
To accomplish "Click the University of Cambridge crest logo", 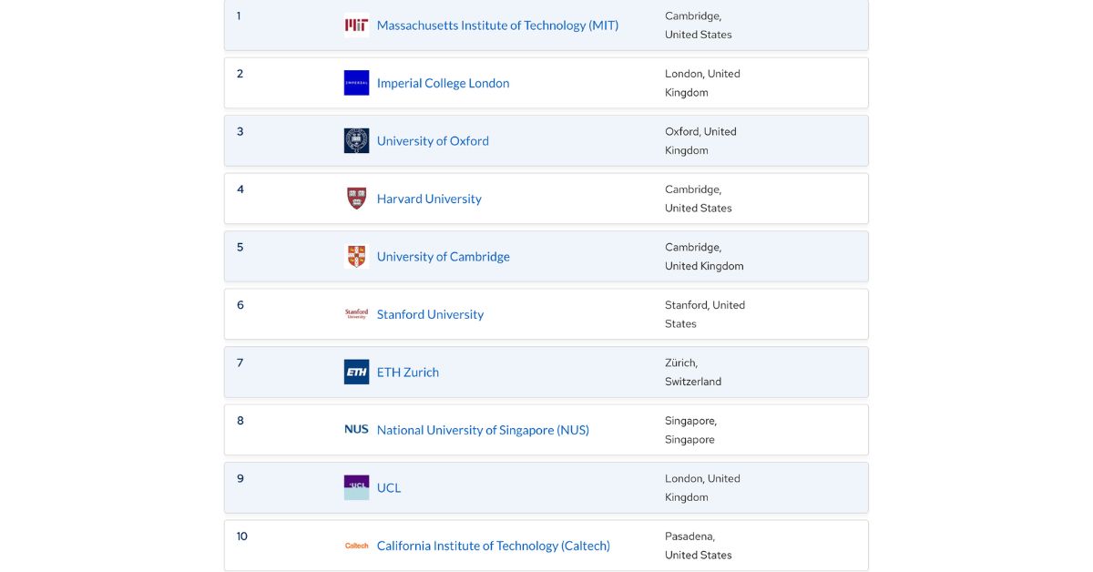I will 356,257.
